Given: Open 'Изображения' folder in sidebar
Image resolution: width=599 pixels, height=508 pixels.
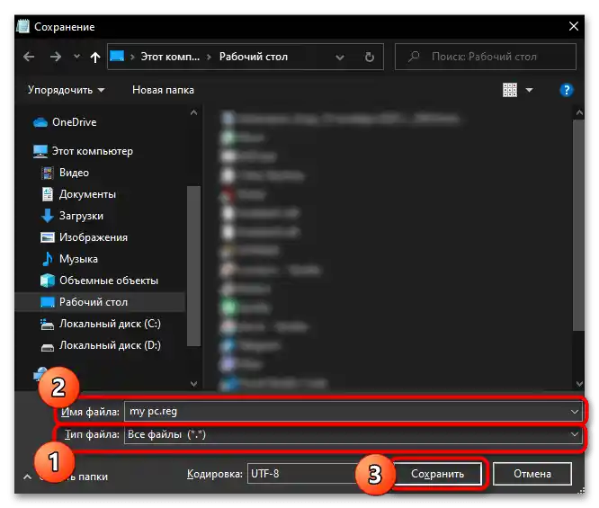Looking at the screenshot, I should pyautogui.click(x=94, y=237).
